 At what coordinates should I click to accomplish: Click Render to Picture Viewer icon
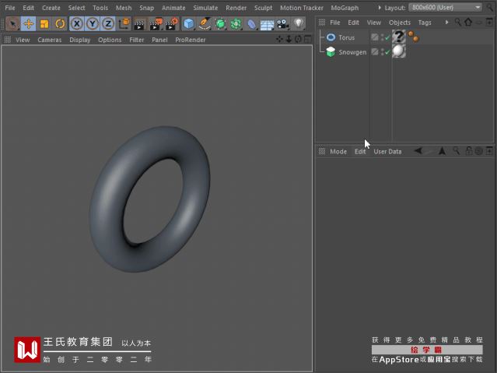click(x=156, y=23)
